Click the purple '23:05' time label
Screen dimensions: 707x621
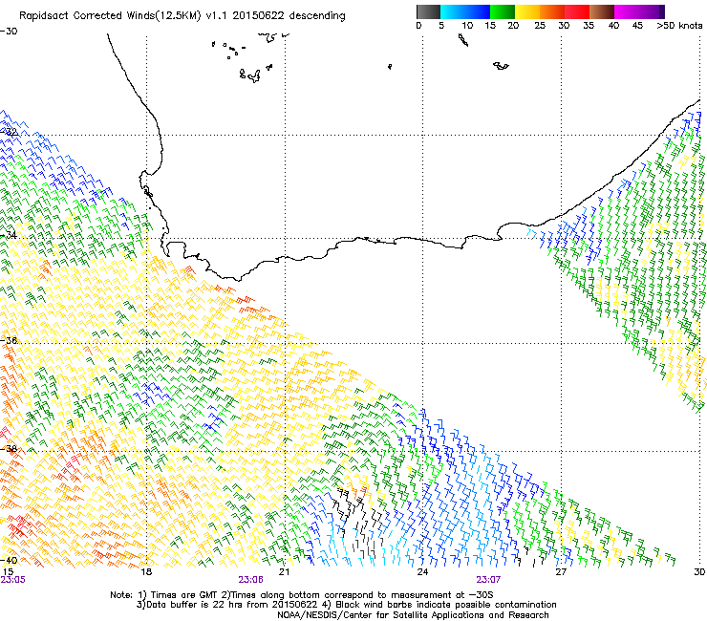(13, 580)
